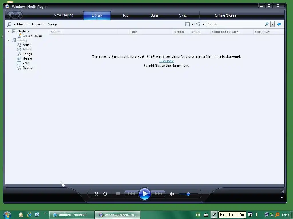Switch to compact mode icon

point(282,198)
